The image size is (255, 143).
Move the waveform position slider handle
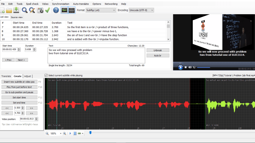point(90,133)
